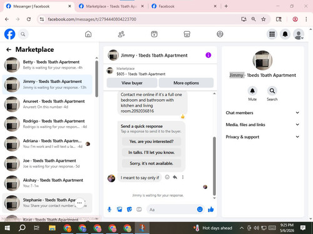
Task: Open Jimmy's large profile thumbnail in the info panel
Action: 262,61
